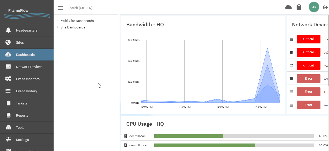Open Network Devices in sidebar
The image size is (329, 151).
(x=29, y=67)
